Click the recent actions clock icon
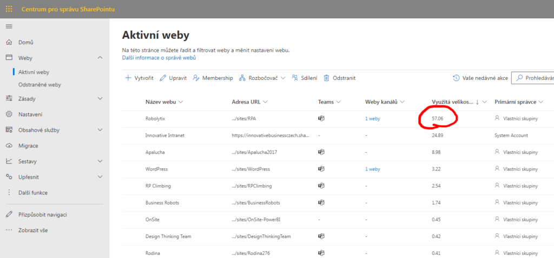 tap(456, 78)
